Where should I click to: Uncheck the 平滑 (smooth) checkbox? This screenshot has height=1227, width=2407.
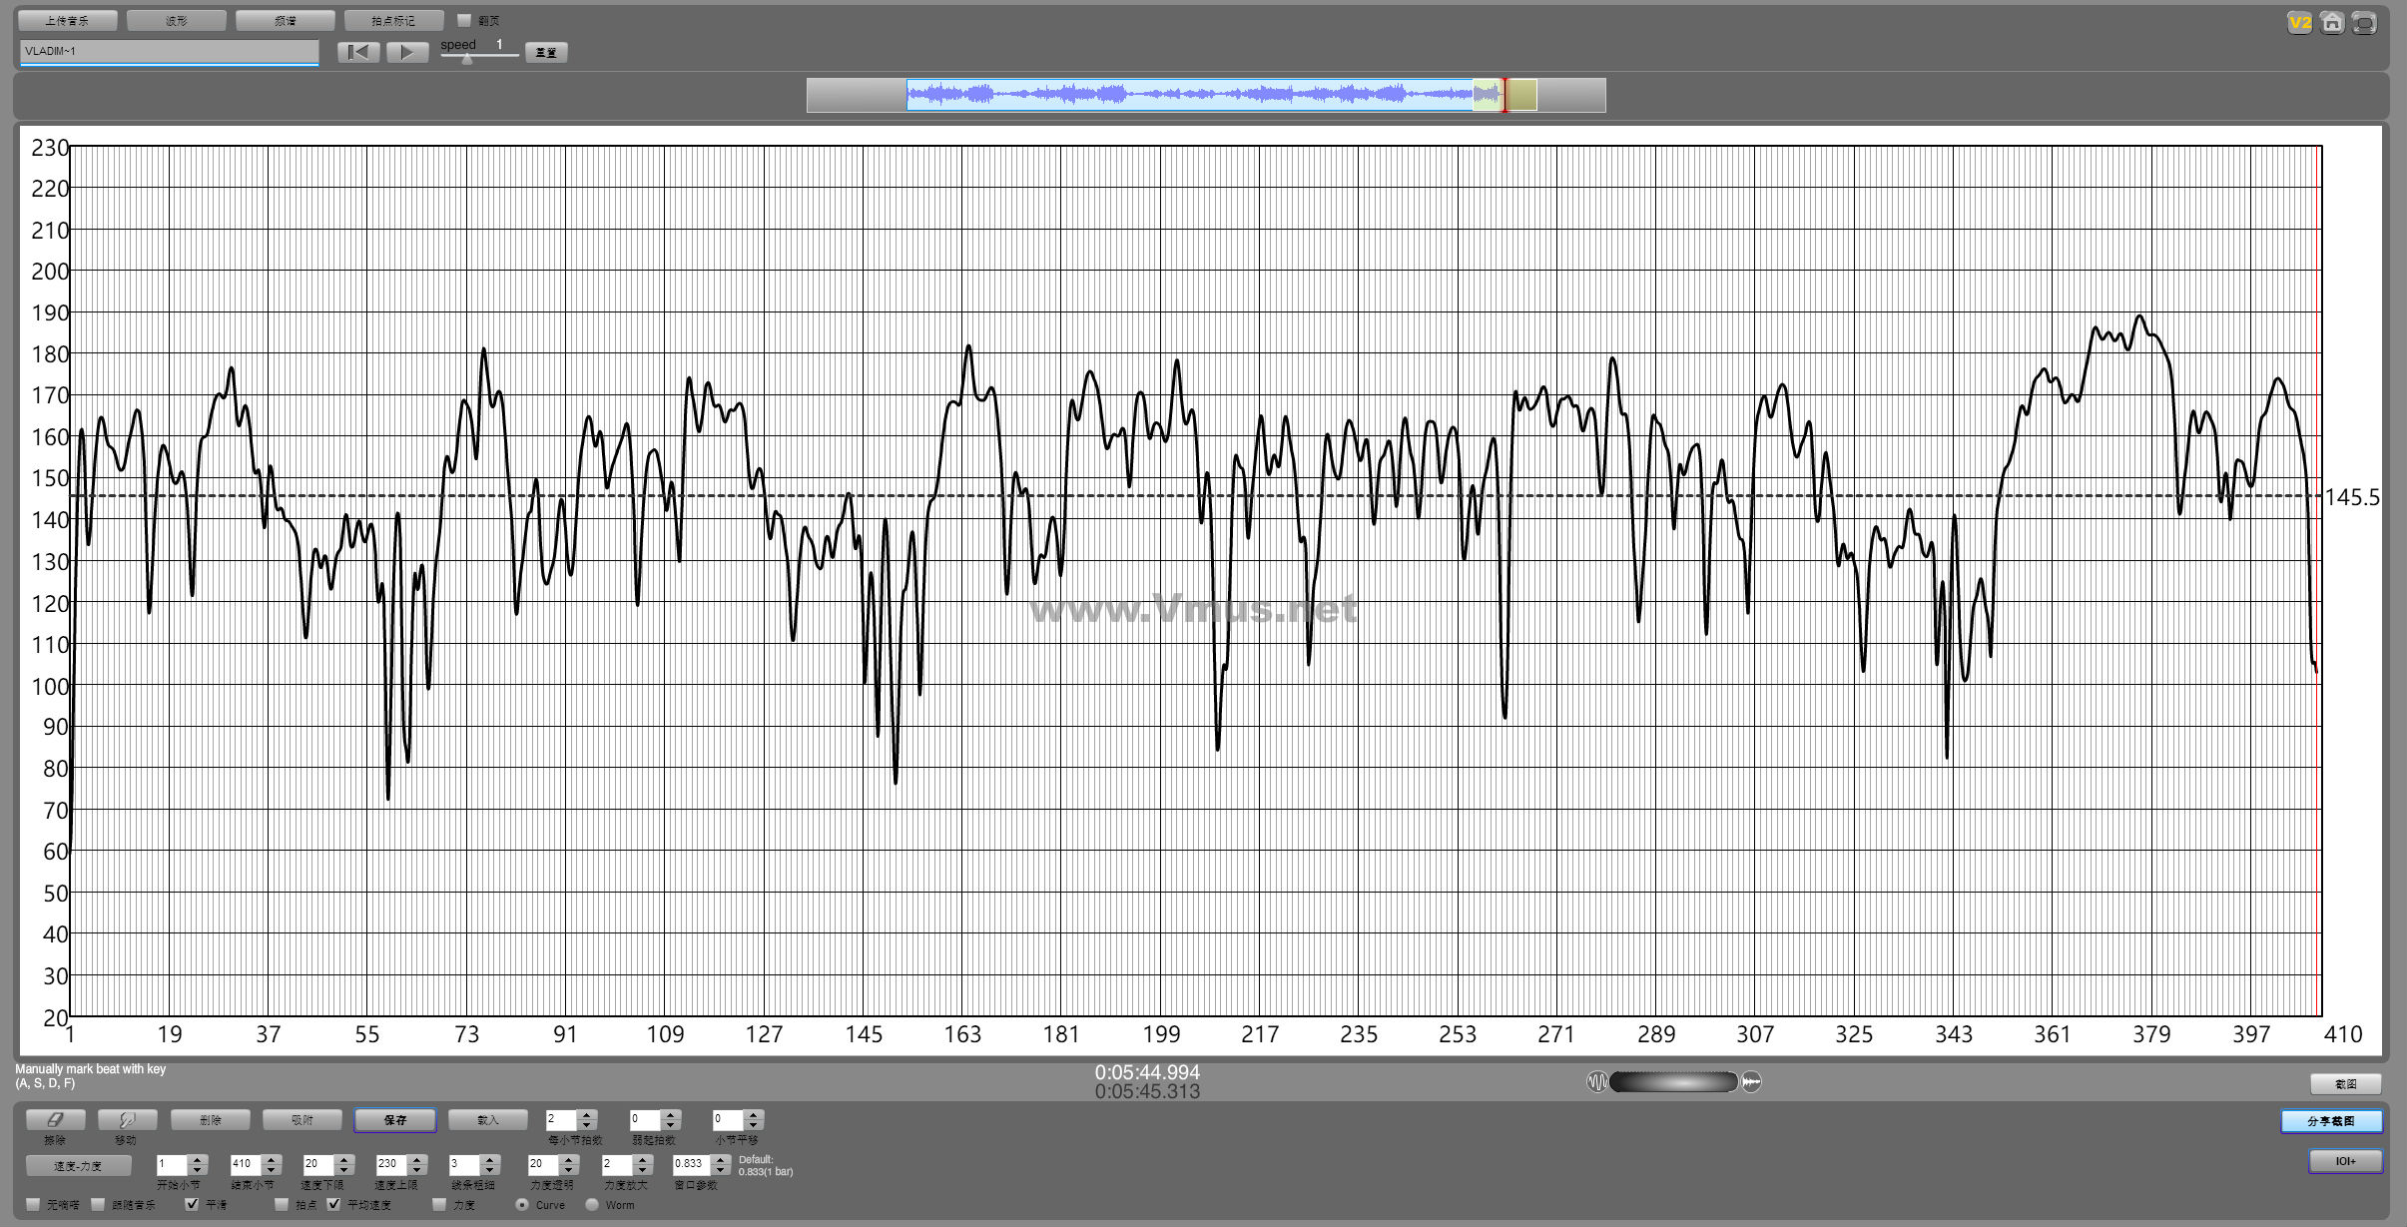[x=193, y=1205]
